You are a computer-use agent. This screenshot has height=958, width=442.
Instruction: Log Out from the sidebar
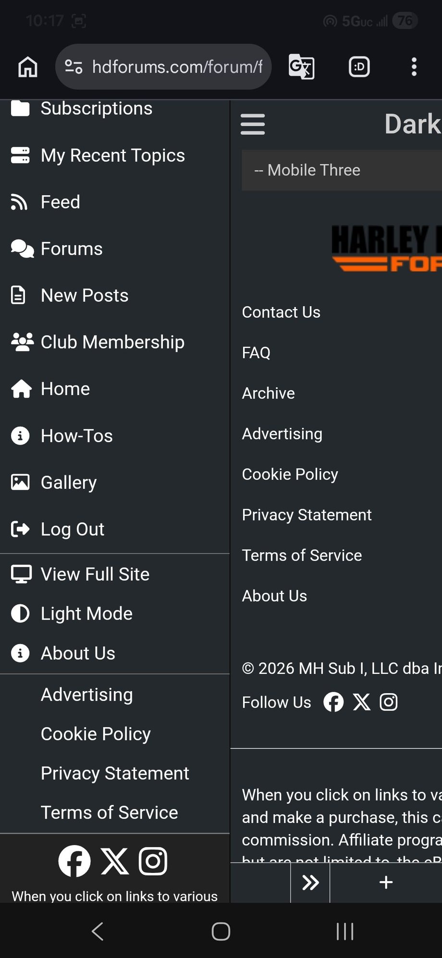[x=72, y=529]
